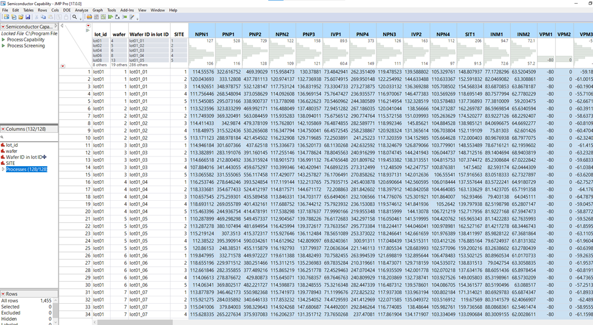Click NPN1 cell value 114.55576 in row 1
This screenshot has height=325, width=593.
tap(203, 71)
